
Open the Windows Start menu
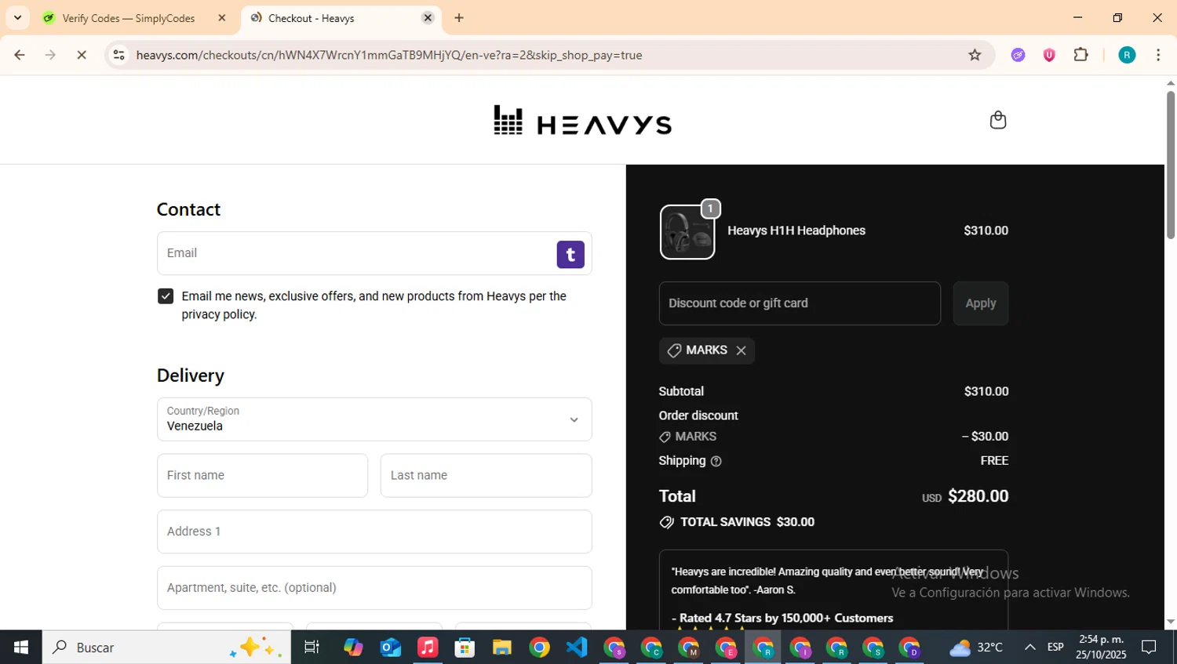[21, 647]
